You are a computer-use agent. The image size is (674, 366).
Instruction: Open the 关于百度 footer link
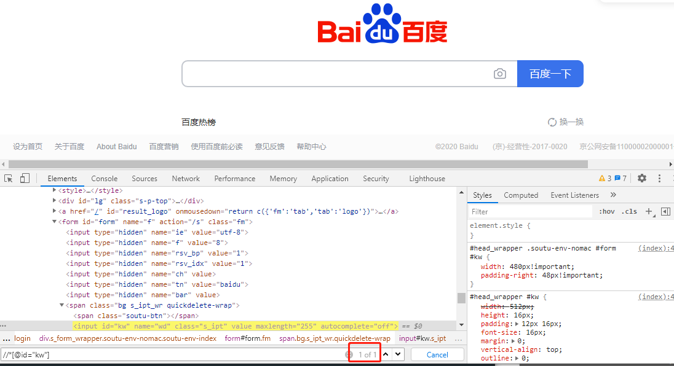click(69, 147)
